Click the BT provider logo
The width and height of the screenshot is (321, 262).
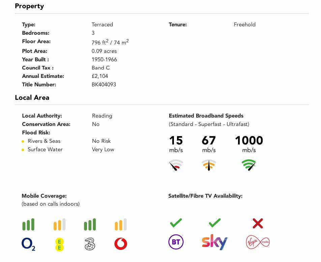point(176,242)
